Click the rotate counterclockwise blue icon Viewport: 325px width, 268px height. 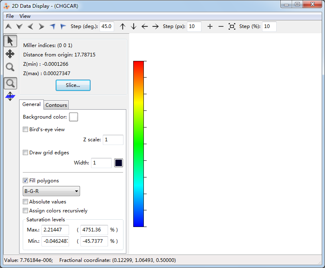[x=52, y=26]
